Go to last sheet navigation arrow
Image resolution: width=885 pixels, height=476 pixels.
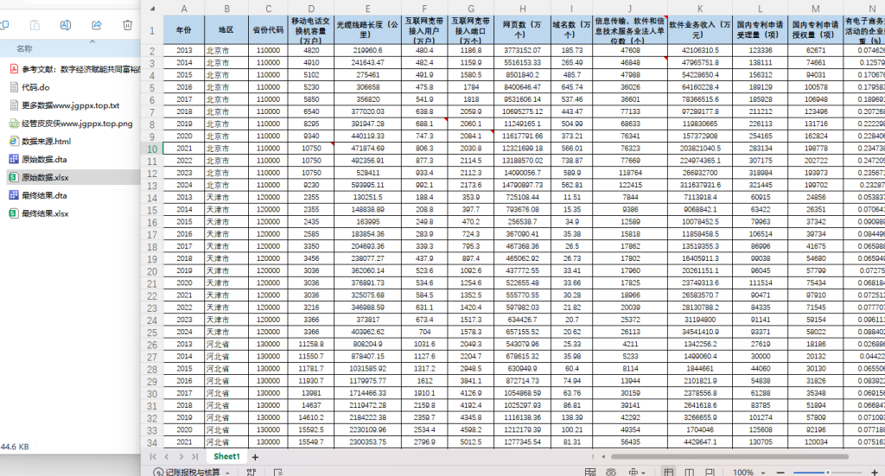[194, 456]
